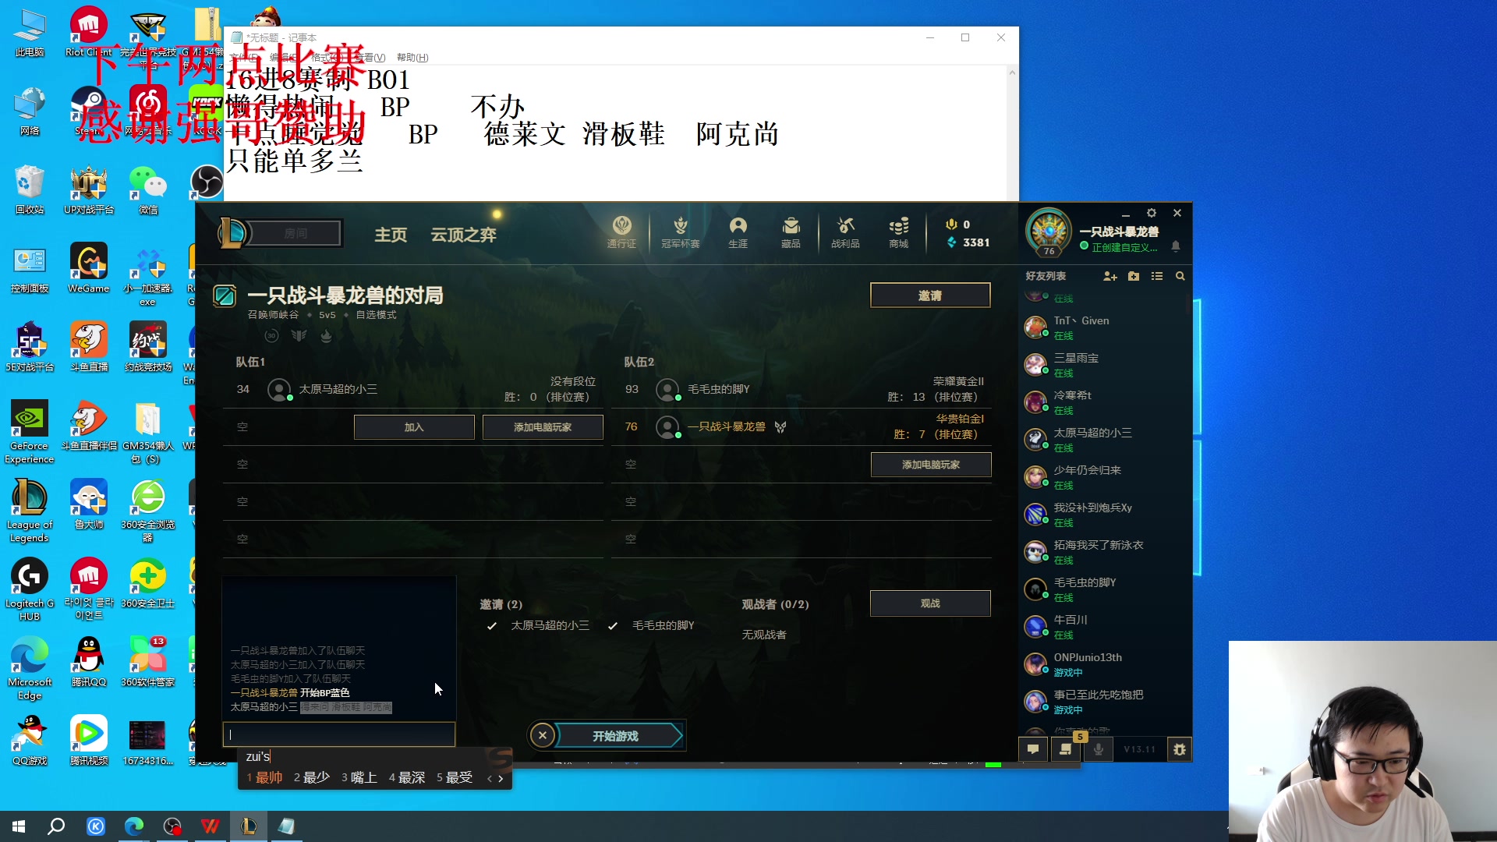Switch to the 云顶之弈 tab
Image resolution: width=1497 pixels, height=842 pixels.
click(463, 235)
